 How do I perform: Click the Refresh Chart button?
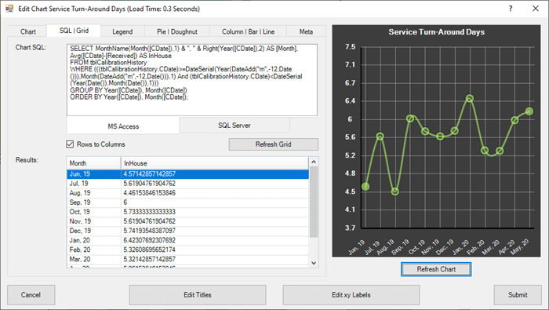click(x=436, y=269)
